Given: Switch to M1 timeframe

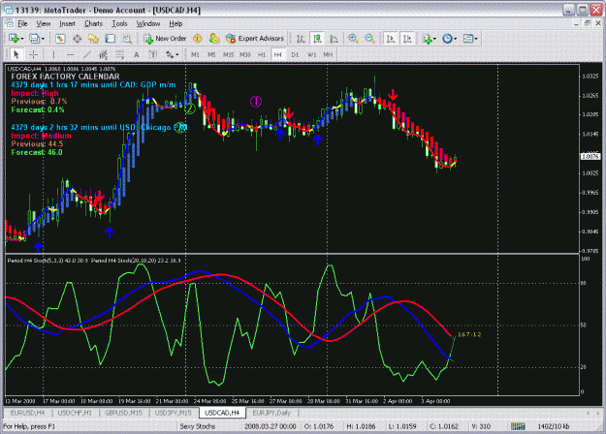Looking at the screenshot, I should (x=195, y=54).
